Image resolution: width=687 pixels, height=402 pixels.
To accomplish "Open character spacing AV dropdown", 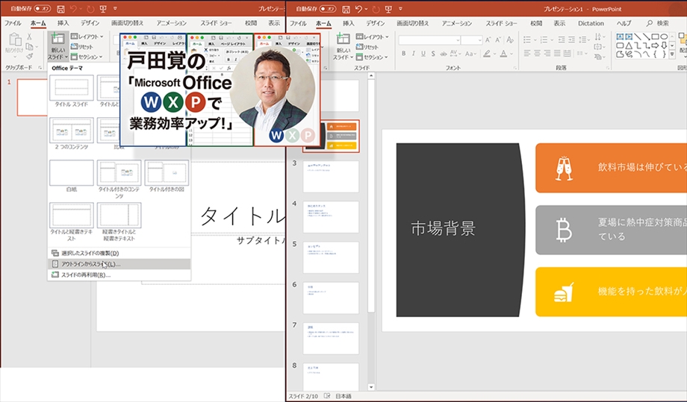I will point(455,54).
